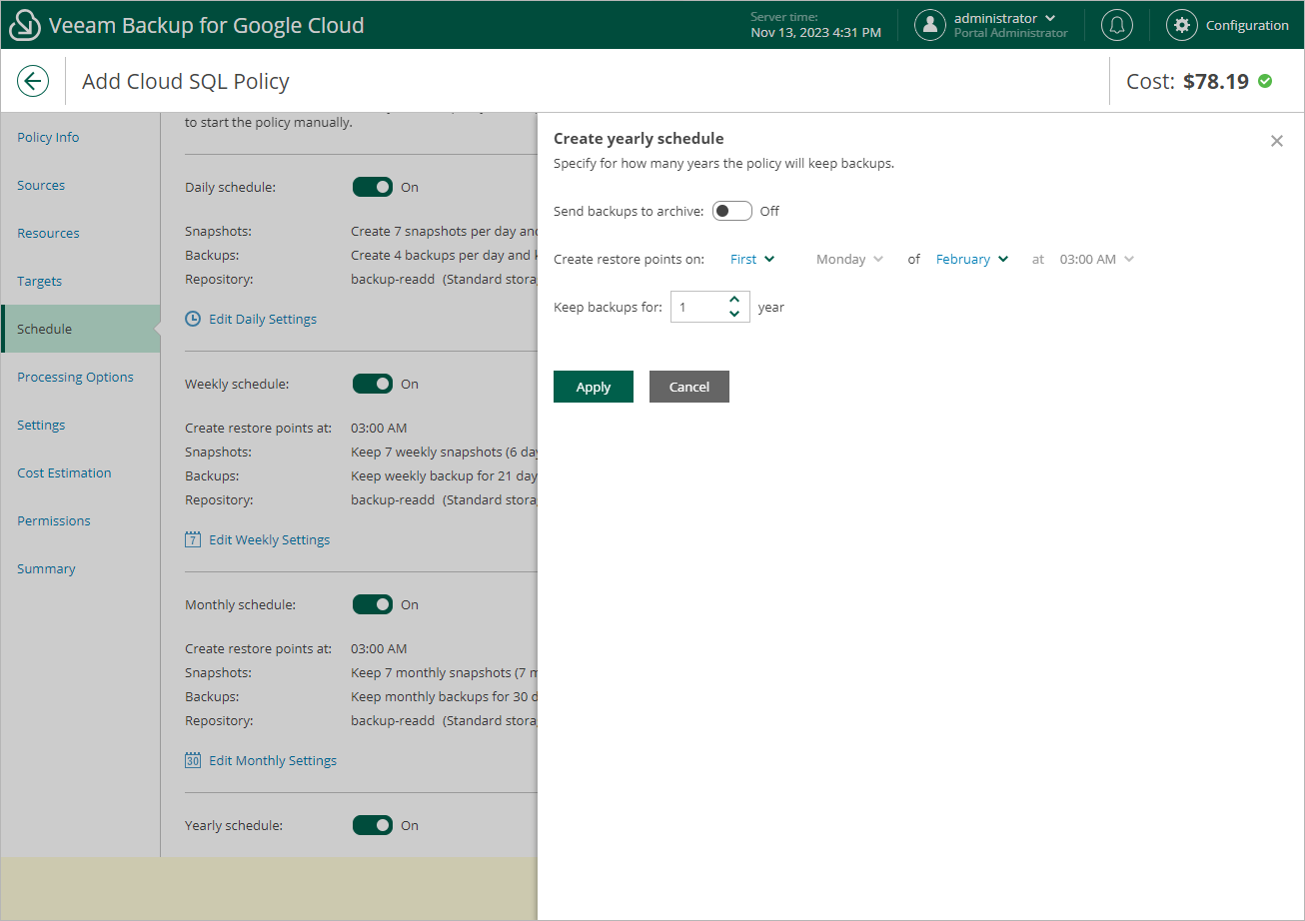Go to Settings step

[41, 425]
